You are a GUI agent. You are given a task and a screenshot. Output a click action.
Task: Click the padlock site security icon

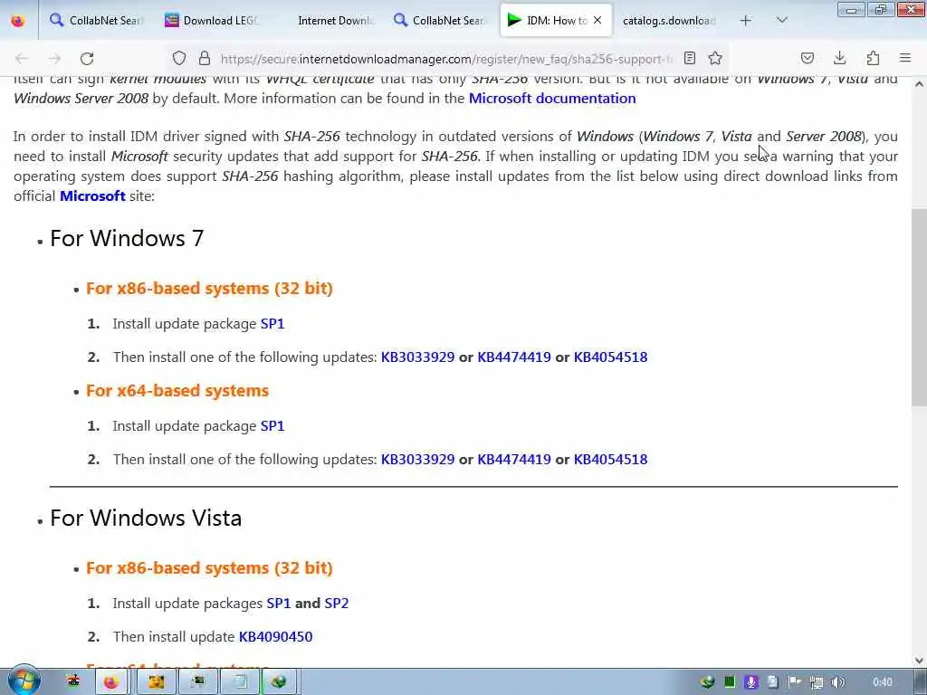(x=205, y=58)
